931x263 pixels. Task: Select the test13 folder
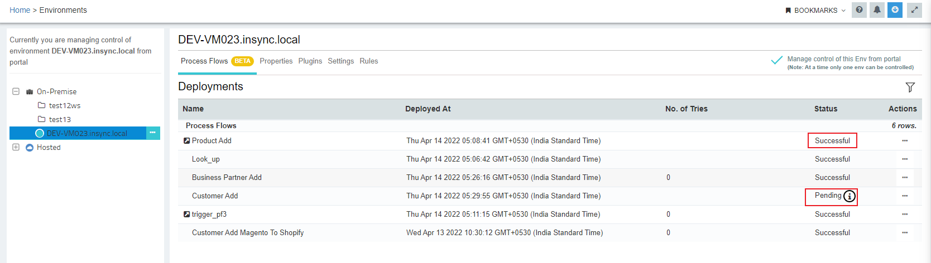tap(60, 119)
